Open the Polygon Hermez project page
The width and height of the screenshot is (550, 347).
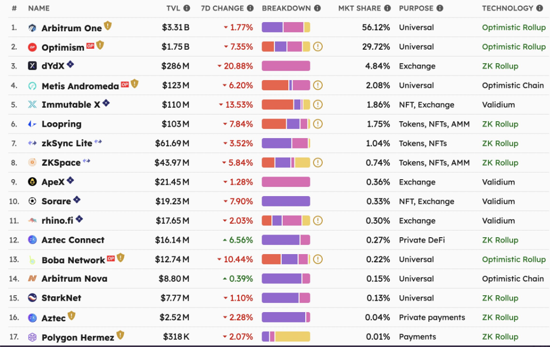pos(78,337)
